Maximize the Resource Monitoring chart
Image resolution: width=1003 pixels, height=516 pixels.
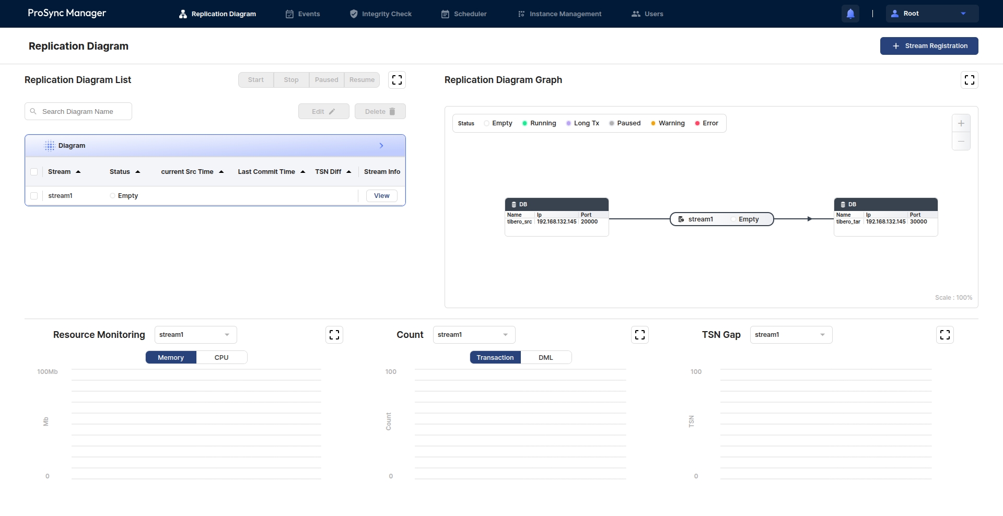pos(334,335)
